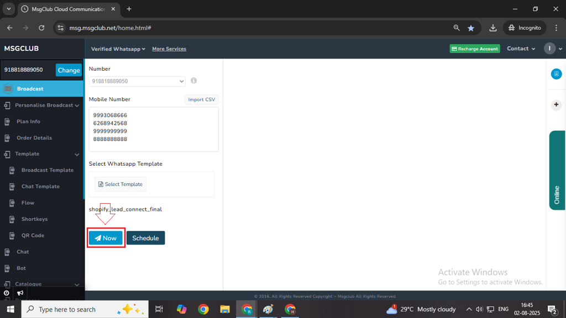Click the blue circle icon at right edge
Screen dimensions: 566x318
pos(556,74)
